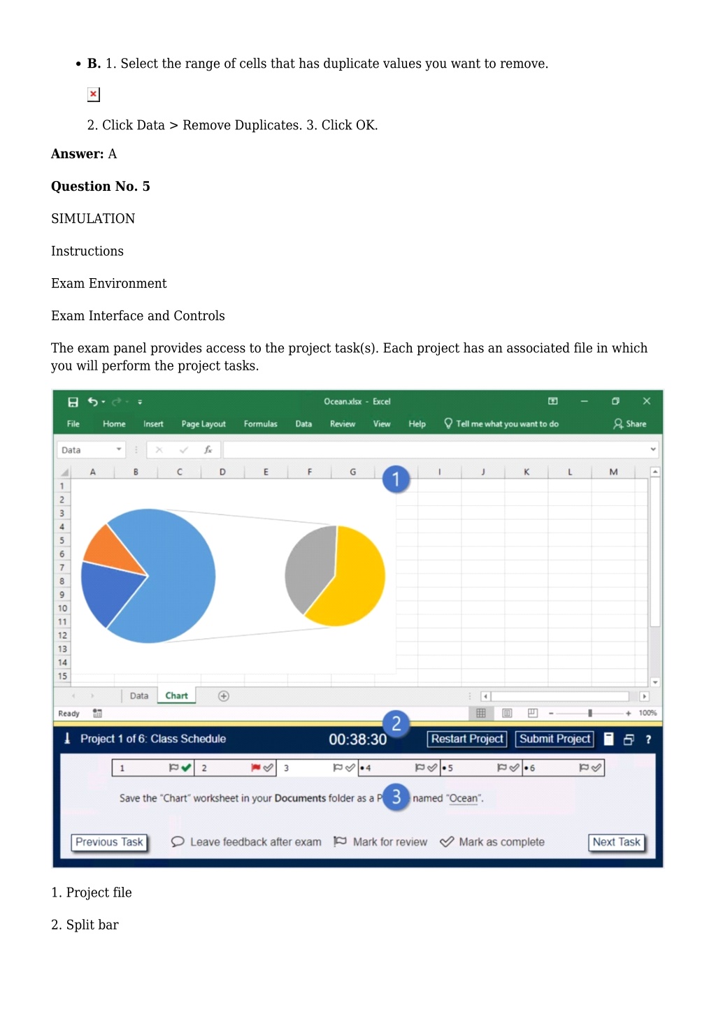Click the broken image icon under option B
Viewport: 716px width, 1012px height.
(x=93, y=94)
